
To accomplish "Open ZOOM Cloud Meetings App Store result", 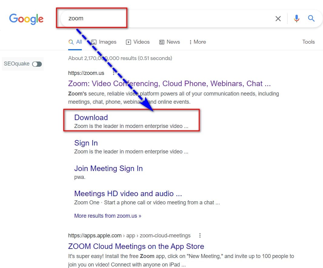I will pos(136,246).
